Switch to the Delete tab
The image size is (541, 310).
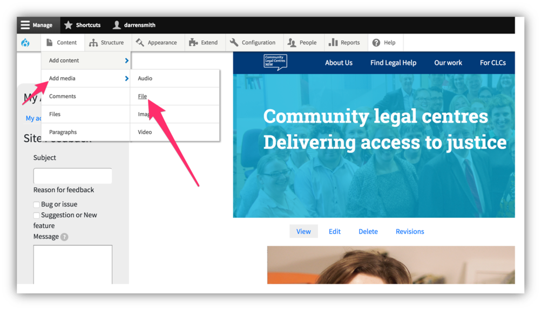pyautogui.click(x=368, y=231)
